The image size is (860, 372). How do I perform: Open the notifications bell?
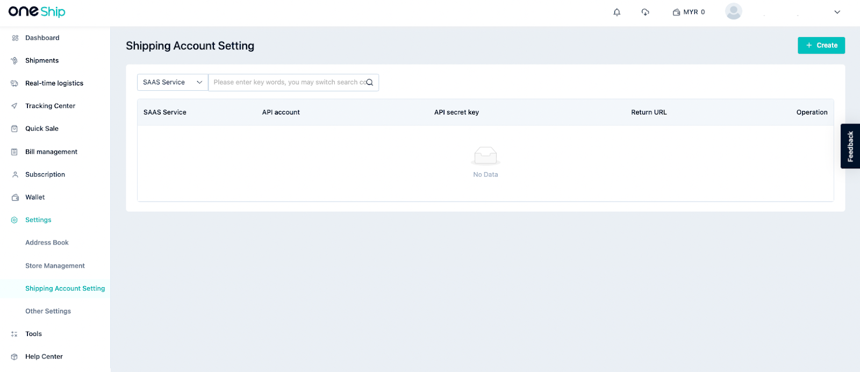click(x=617, y=12)
